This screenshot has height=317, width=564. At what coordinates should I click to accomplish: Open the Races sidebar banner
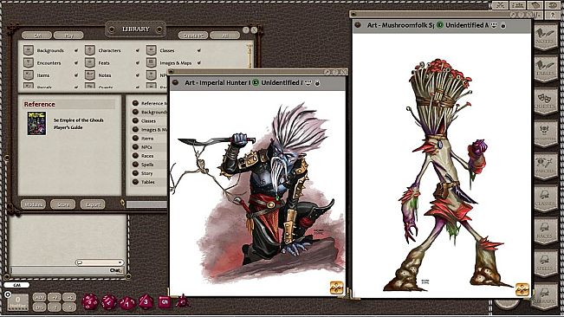pos(545,231)
